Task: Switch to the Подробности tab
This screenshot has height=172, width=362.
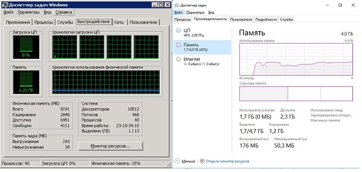Action: pyautogui.click(x=266, y=19)
